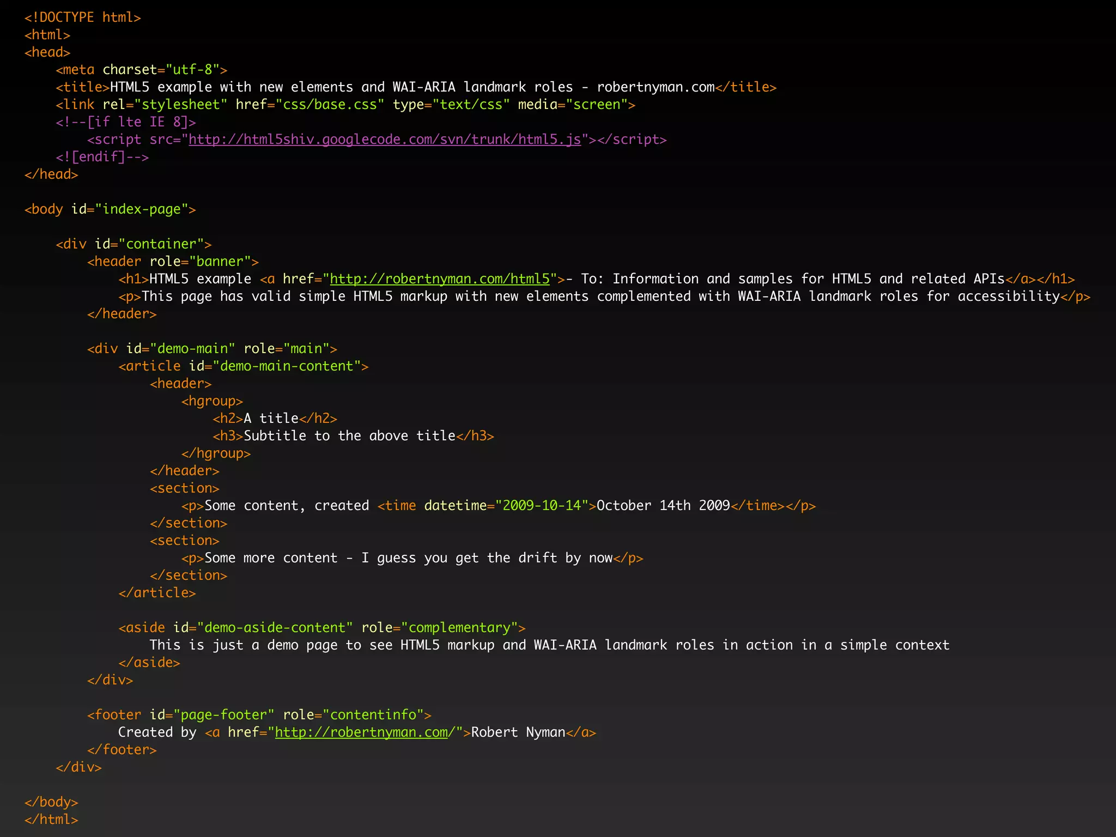Click the <!--[if lte IE 8]> conditional comment
The width and height of the screenshot is (1116, 837).
coord(126,122)
